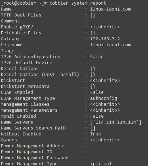The height and width of the screenshot is (166, 148).
Task: Select the Hostname value linux-leon1.com
Action: 110,45
